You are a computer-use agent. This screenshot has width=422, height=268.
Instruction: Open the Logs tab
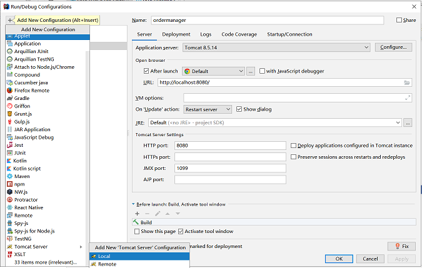click(206, 34)
